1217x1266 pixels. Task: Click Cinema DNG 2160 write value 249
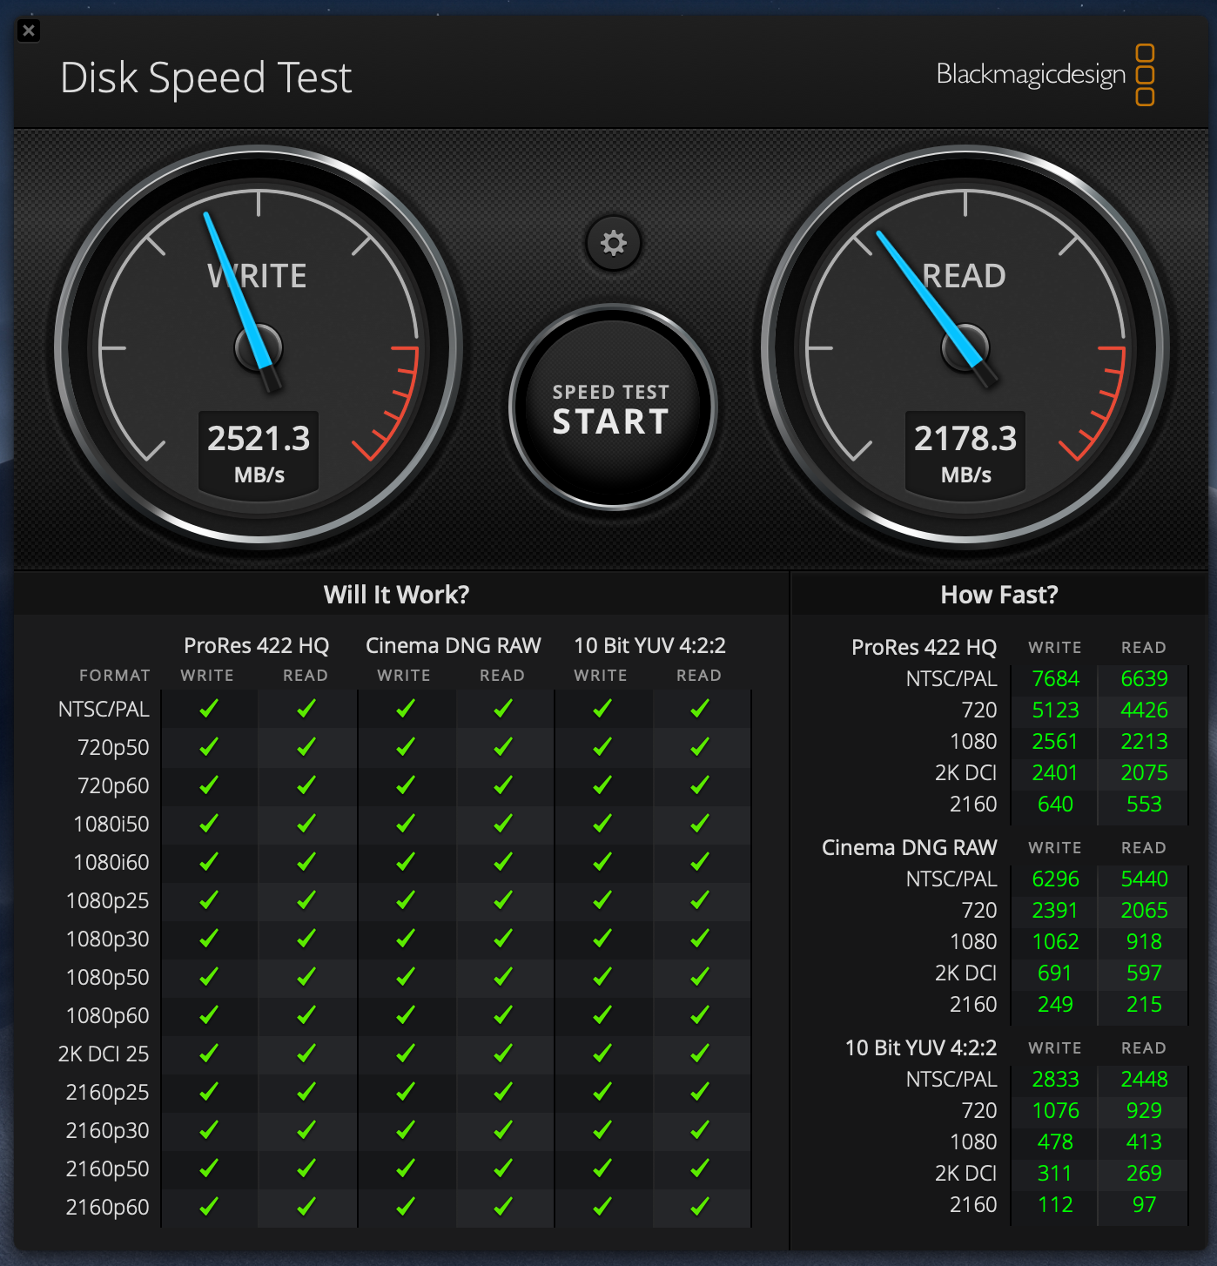[x=1055, y=1005]
